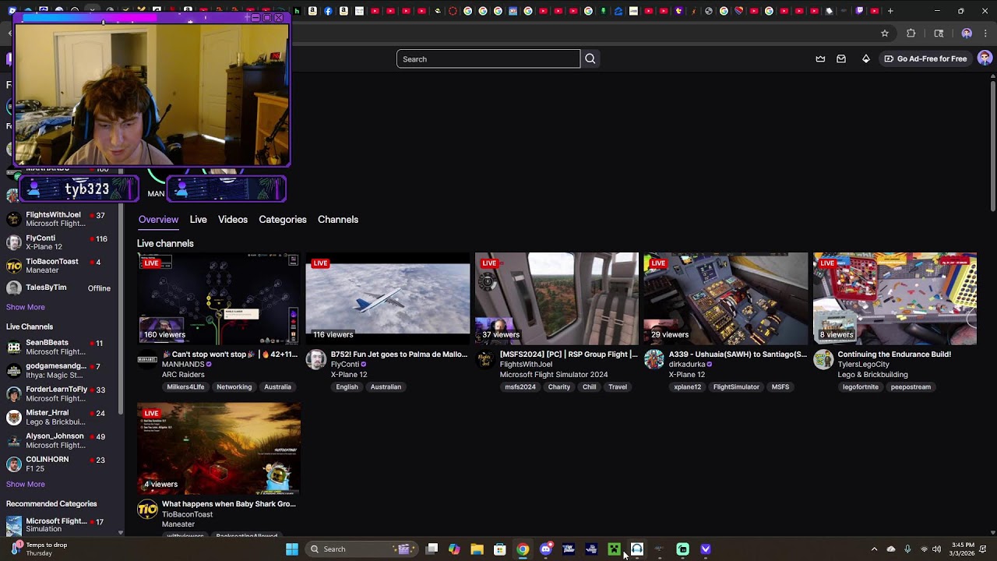Switch to the Overview tab
Screen dimensions: 997x561
(x=158, y=220)
